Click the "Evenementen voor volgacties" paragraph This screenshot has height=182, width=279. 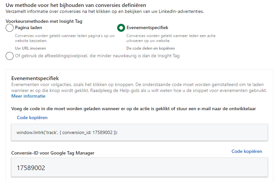point(139,88)
